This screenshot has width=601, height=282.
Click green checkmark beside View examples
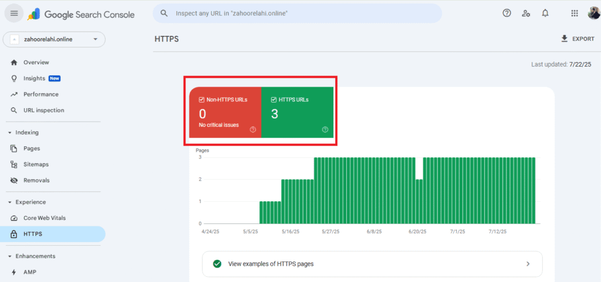[217, 264]
